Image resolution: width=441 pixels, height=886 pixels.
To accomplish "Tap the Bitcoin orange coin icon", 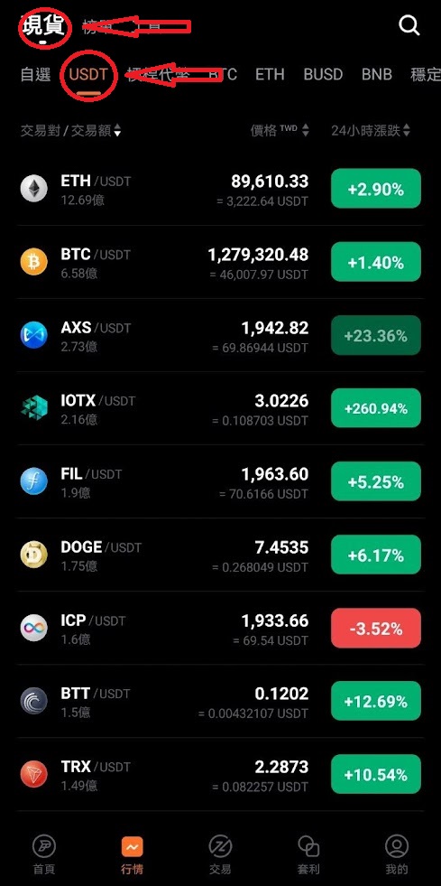I will (x=34, y=262).
